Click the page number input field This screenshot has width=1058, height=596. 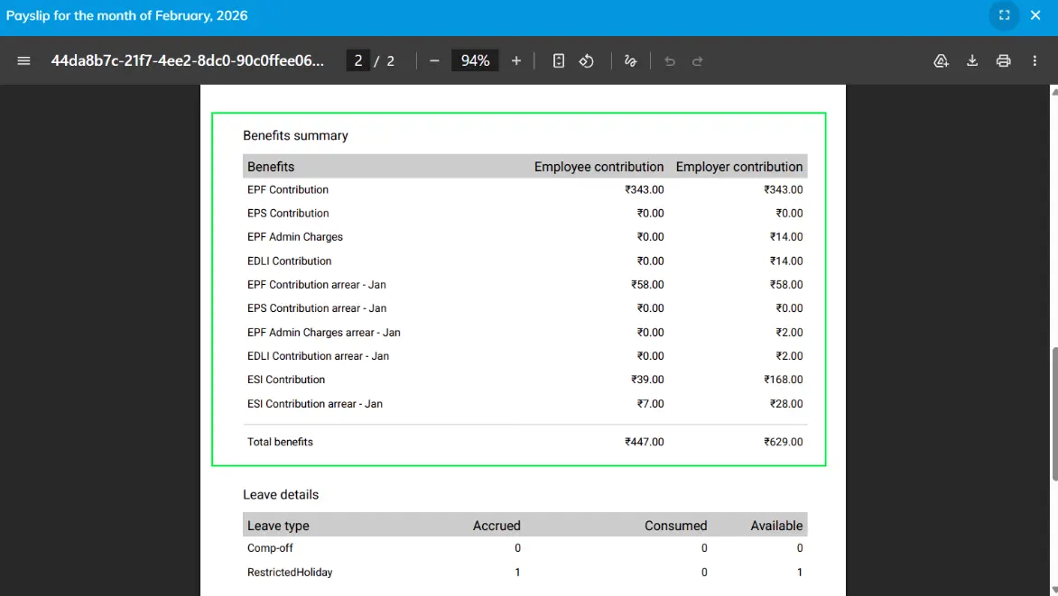tap(357, 60)
